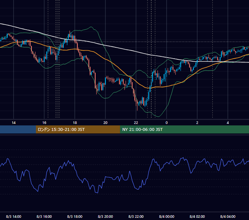Click the 4 hour axis label

[x=228, y=123]
